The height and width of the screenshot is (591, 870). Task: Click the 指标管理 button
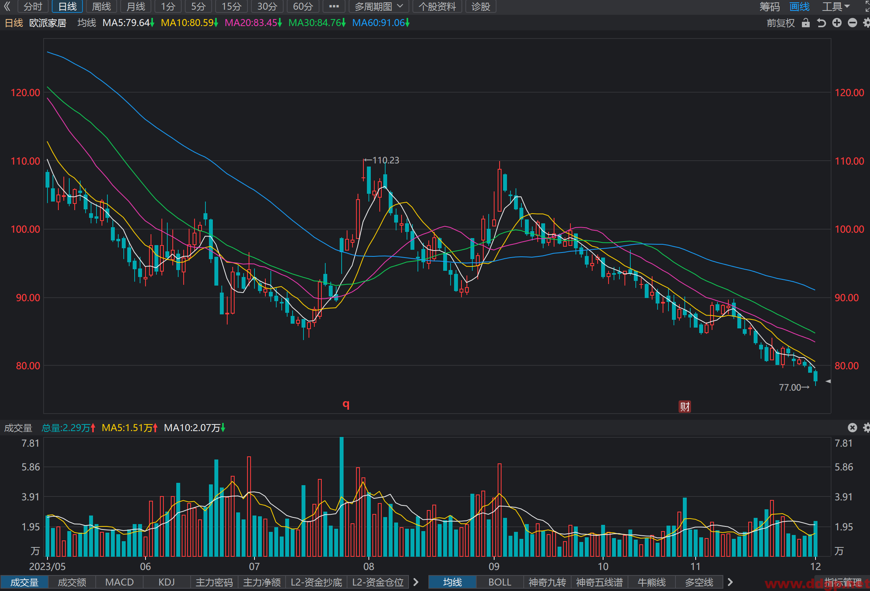point(843,582)
